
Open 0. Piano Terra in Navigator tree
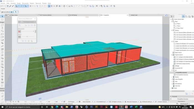[179, 28]
